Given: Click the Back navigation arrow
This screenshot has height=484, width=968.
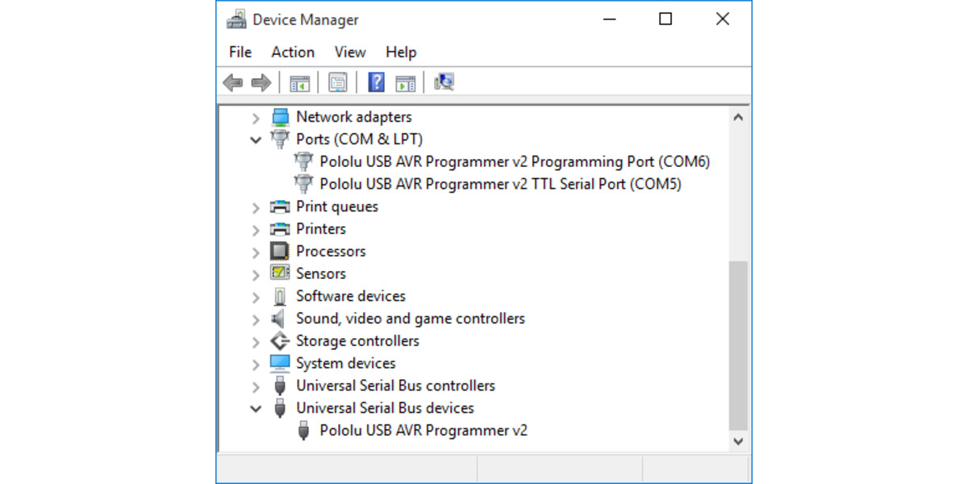Looking at the screenshot, I should click(233, 81).
